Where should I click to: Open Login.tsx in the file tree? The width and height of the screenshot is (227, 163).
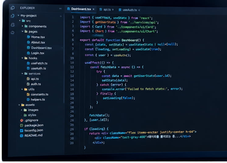(38, 53)
